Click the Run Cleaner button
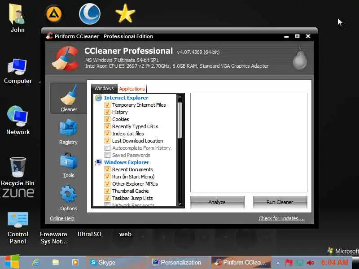The width and height of the screenshot is (359, 269). [x=280, y=202]
